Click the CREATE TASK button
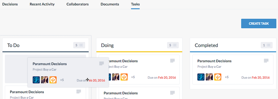The width and height of the screenshot is (278, 99). [259, 24]
